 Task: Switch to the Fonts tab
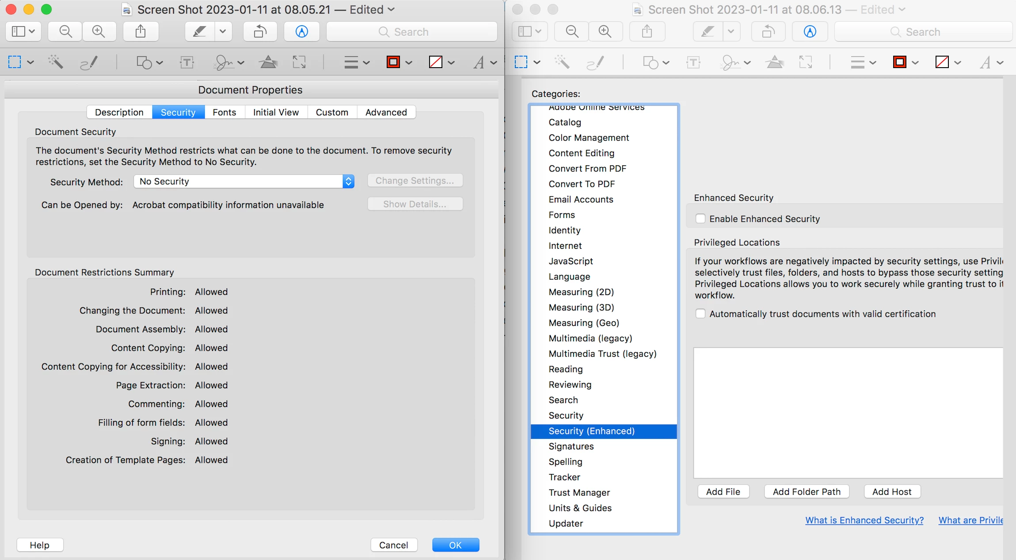pos(224,112)
